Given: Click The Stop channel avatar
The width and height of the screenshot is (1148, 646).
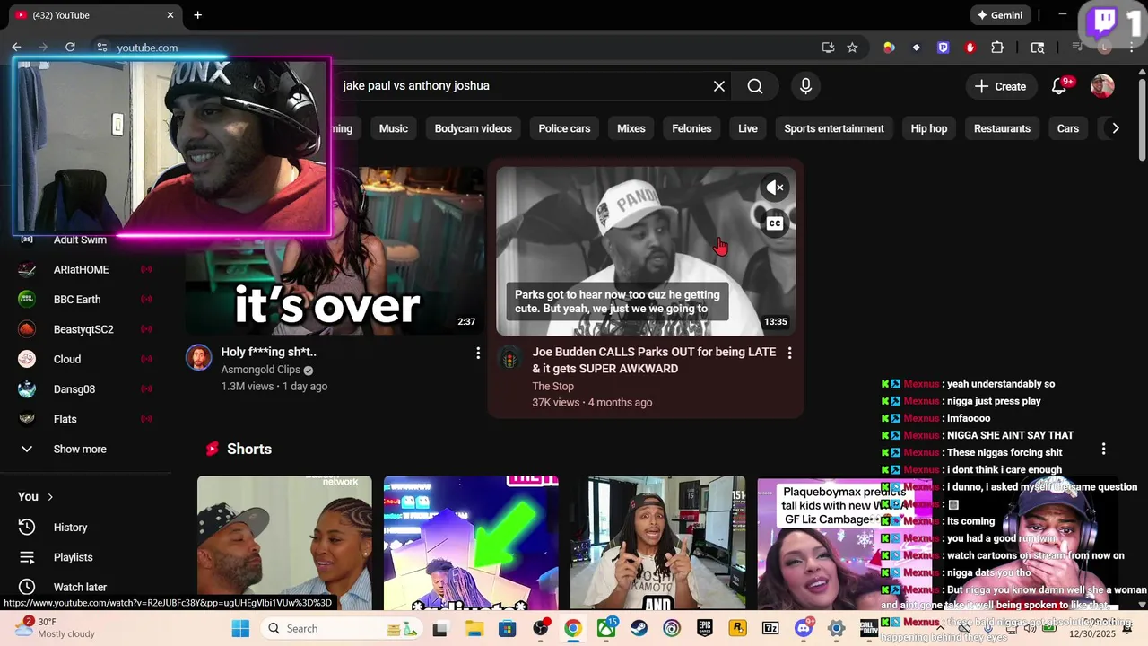Looking at the screenshot, I should click(x=509, y=360).
